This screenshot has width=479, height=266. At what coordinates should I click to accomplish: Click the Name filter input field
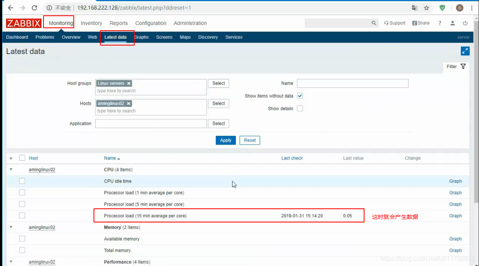352,83
